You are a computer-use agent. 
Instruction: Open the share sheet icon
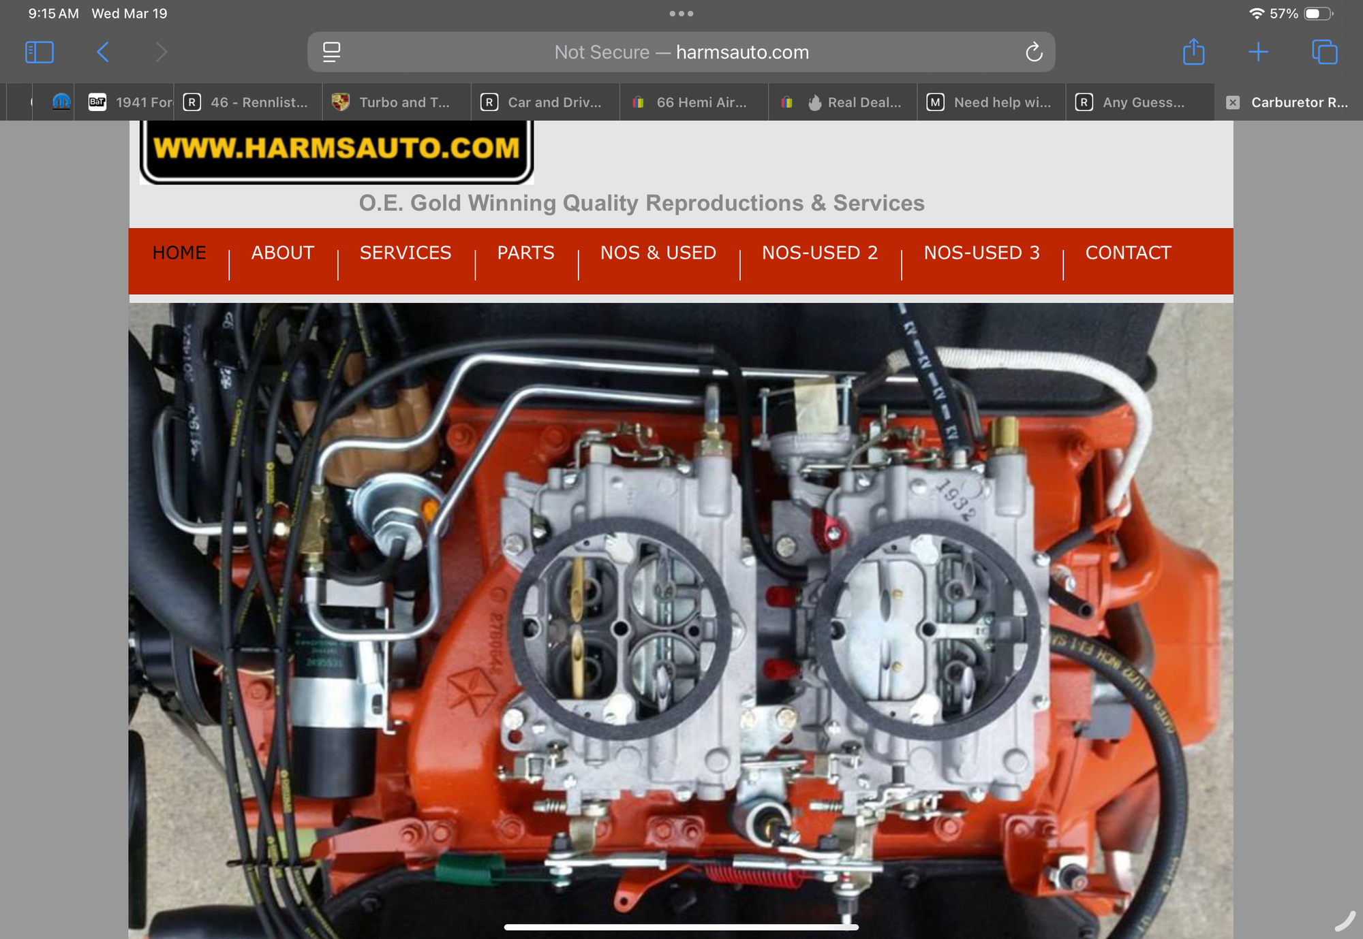pyautogui.click(x=1193, y=52)
